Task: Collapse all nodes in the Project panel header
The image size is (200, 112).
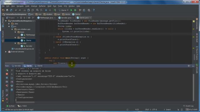Action: pyautogui.click(x=25, y=18)
